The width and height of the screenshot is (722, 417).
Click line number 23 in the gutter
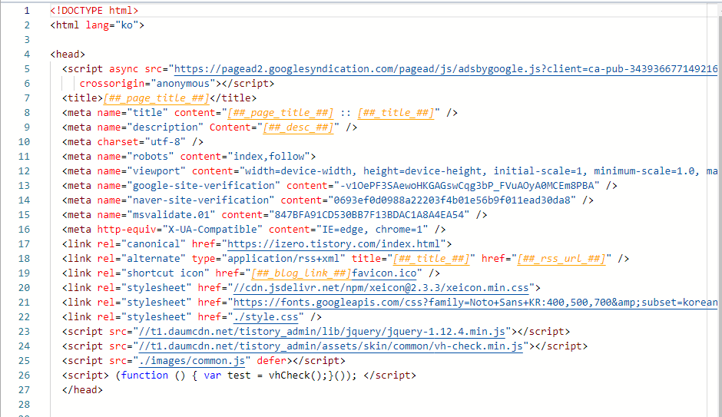24,332
